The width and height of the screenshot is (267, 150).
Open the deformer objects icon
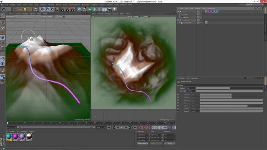pyautogui.click(x=100, y=9)
